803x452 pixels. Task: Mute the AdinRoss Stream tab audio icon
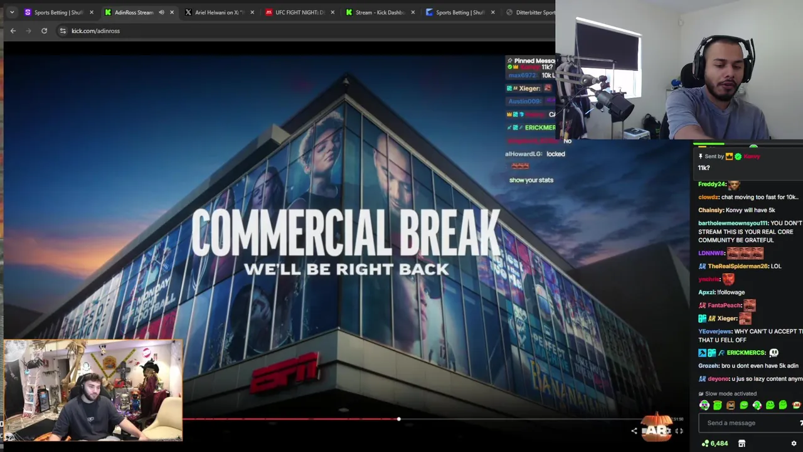pos(161,12)
